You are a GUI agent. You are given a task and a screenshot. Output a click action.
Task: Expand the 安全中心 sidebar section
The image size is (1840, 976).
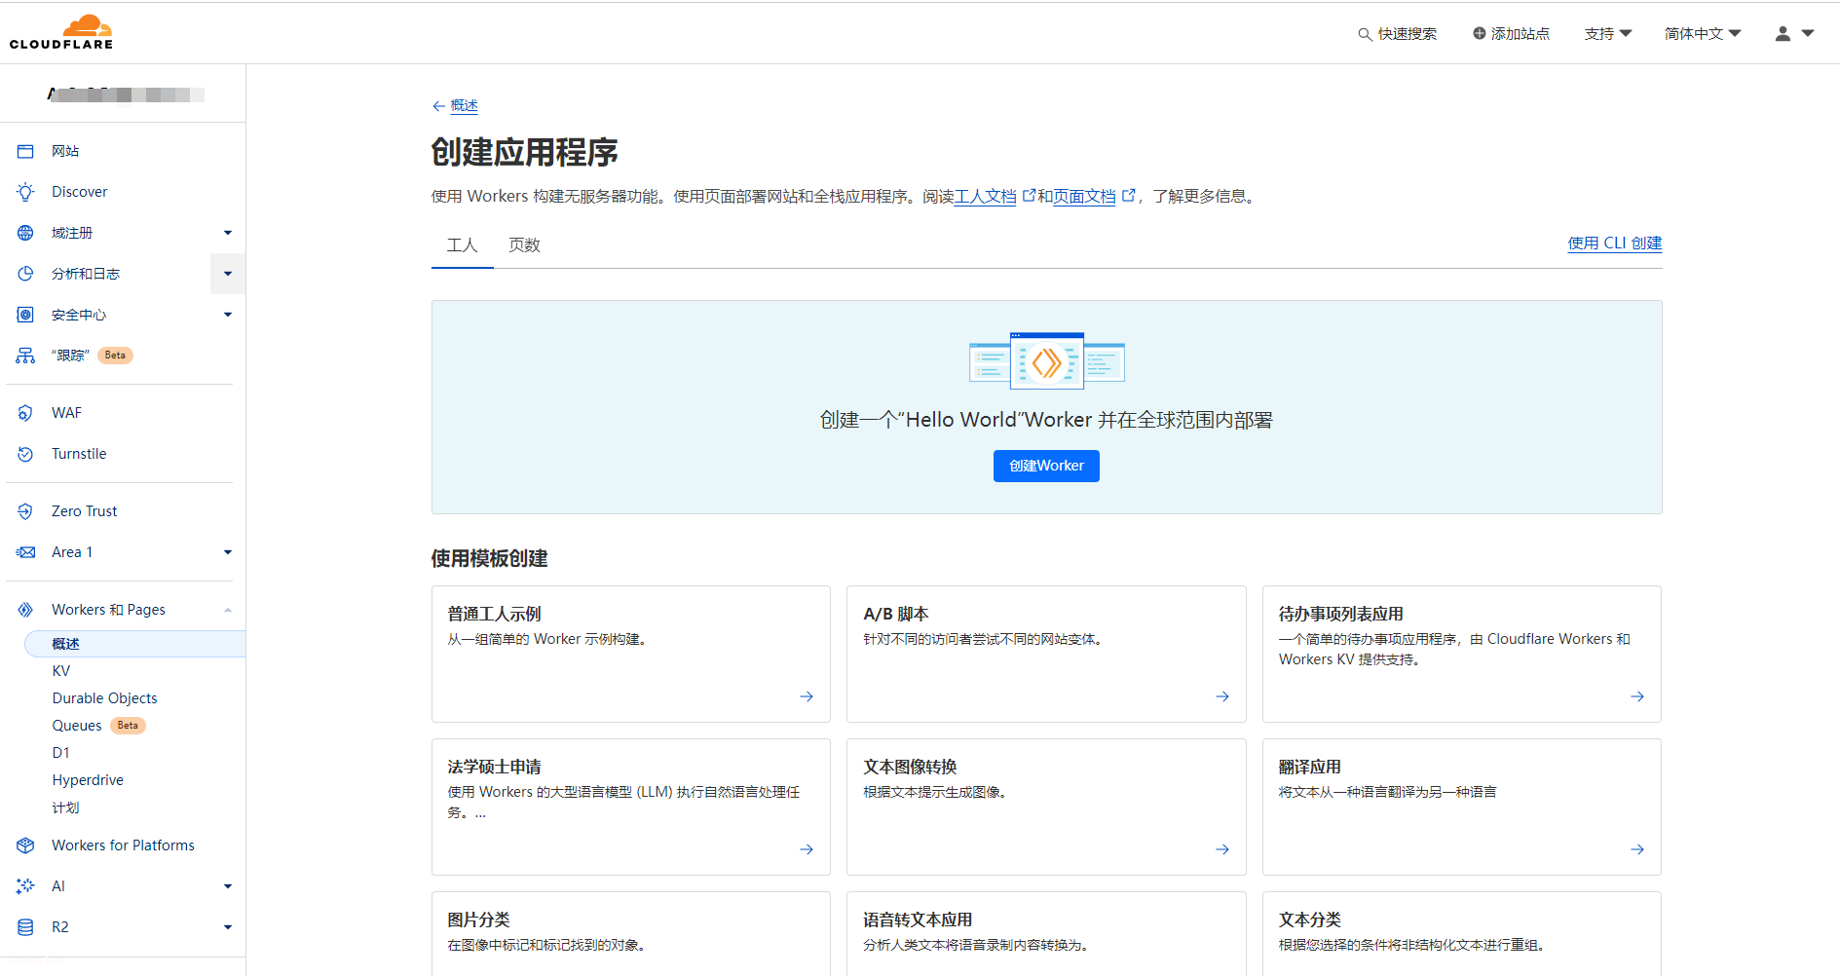coord(228,315)
